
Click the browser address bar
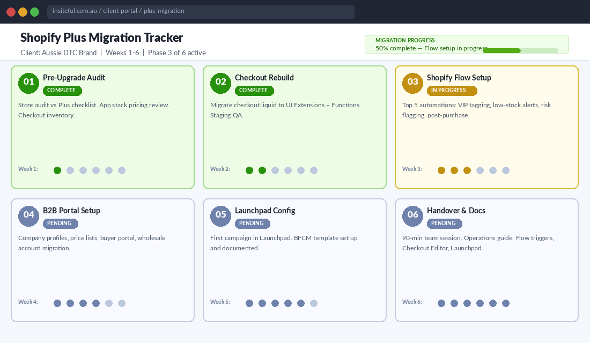point(201,12)
